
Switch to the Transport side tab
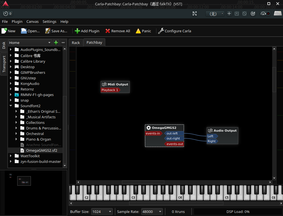click(x=4, y=64)
